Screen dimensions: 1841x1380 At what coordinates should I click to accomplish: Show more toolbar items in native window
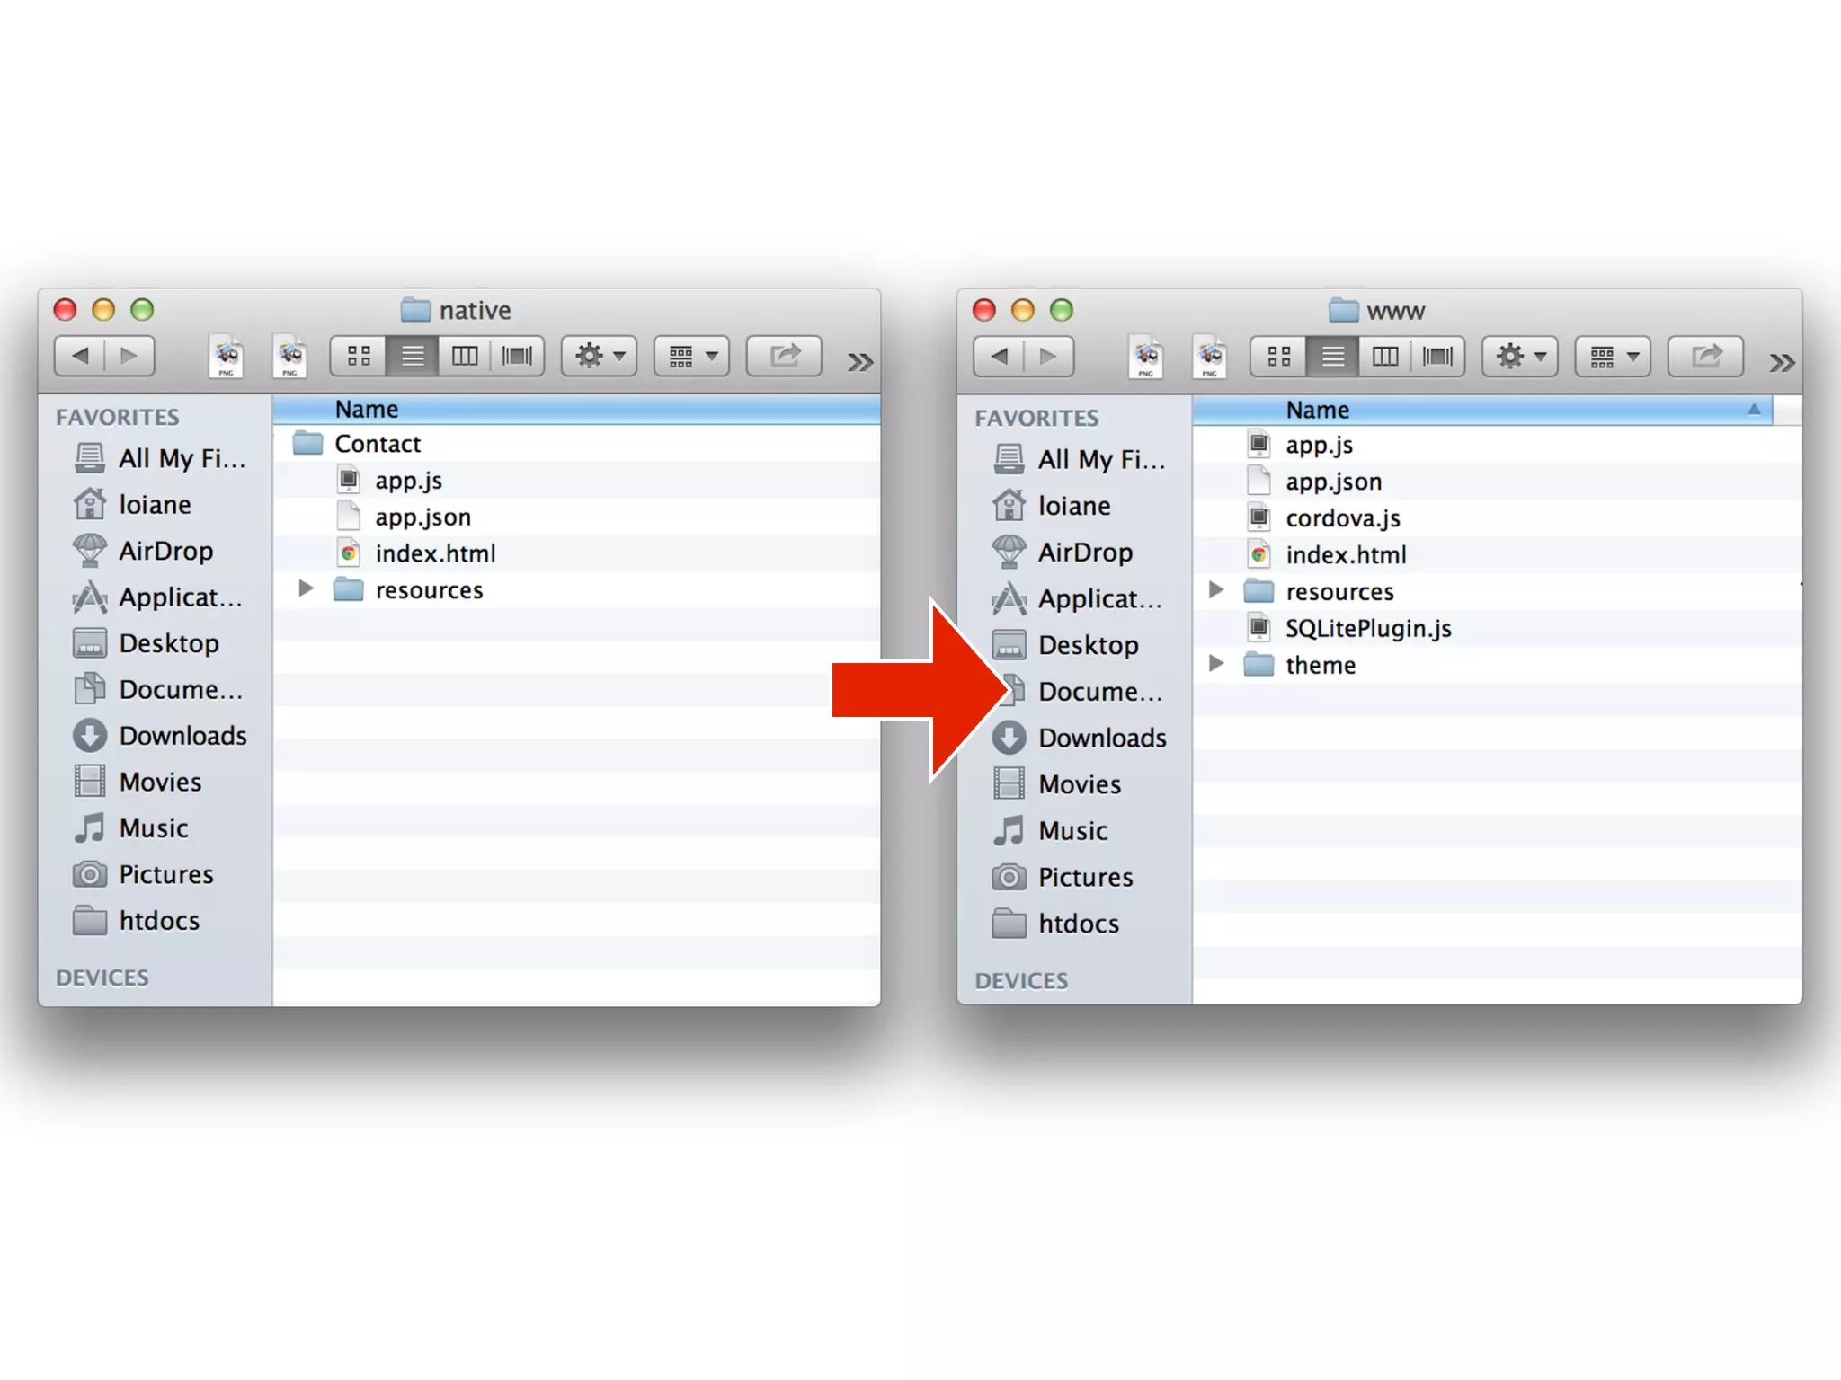tap(859, 362)
